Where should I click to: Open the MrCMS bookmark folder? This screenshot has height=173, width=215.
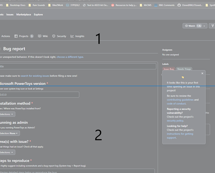point(145,5)
